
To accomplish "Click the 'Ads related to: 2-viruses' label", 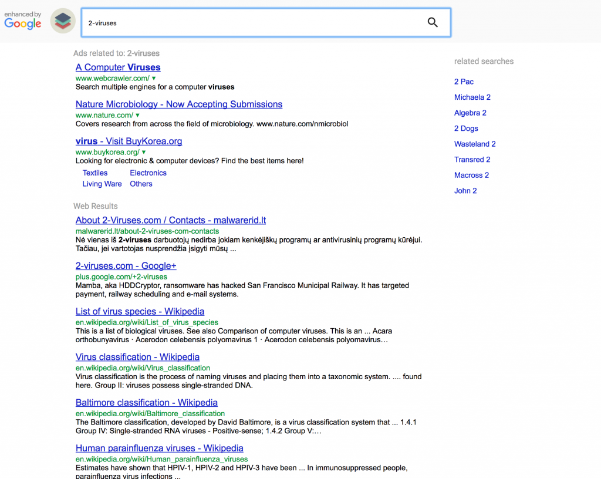I will click(x=117, y=53).
